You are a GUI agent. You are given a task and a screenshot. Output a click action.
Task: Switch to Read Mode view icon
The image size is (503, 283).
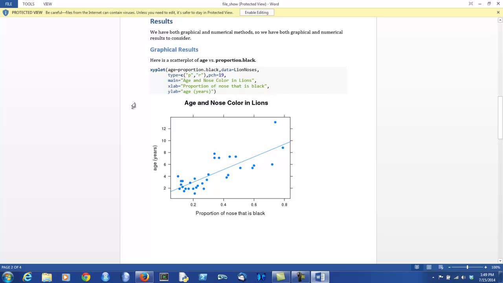417,267
